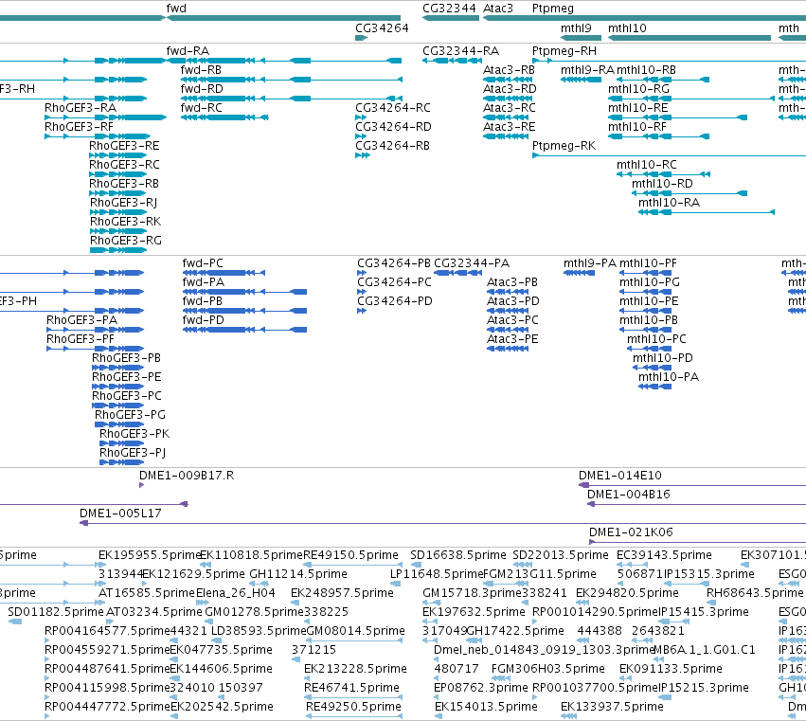Select protein CG32344-PA

coord(472,263)
